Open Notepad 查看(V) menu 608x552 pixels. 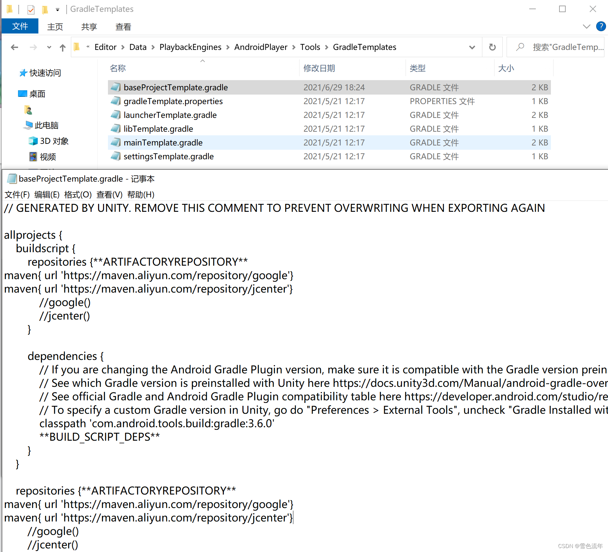pos(109,195)
